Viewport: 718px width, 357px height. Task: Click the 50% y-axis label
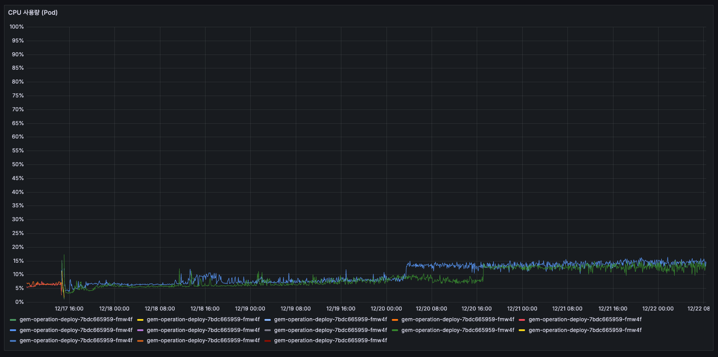[18, 164]
